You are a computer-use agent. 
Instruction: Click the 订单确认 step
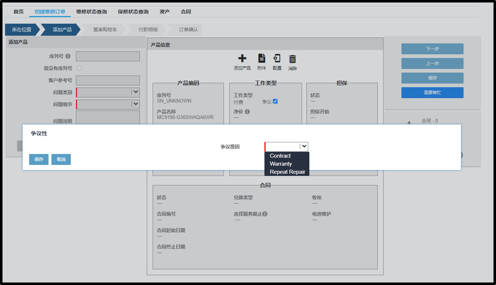point(188,29)
